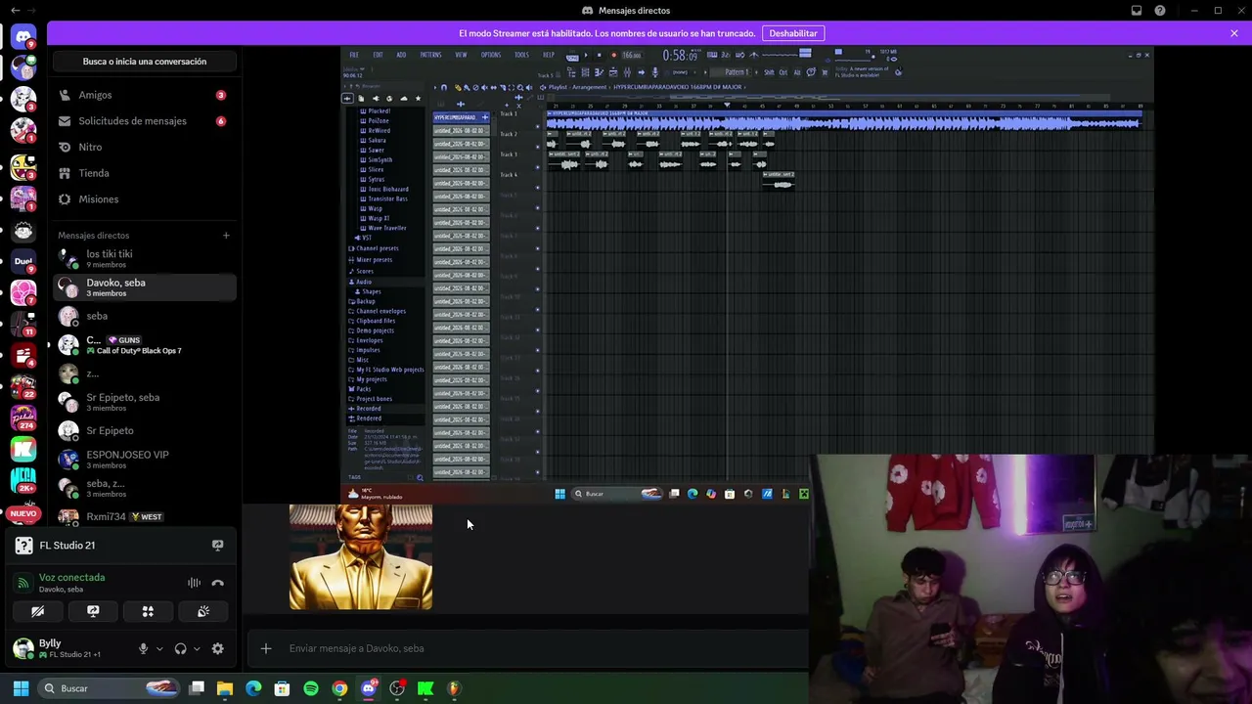Open Task View on the taskbar

[x=197, y=688]
